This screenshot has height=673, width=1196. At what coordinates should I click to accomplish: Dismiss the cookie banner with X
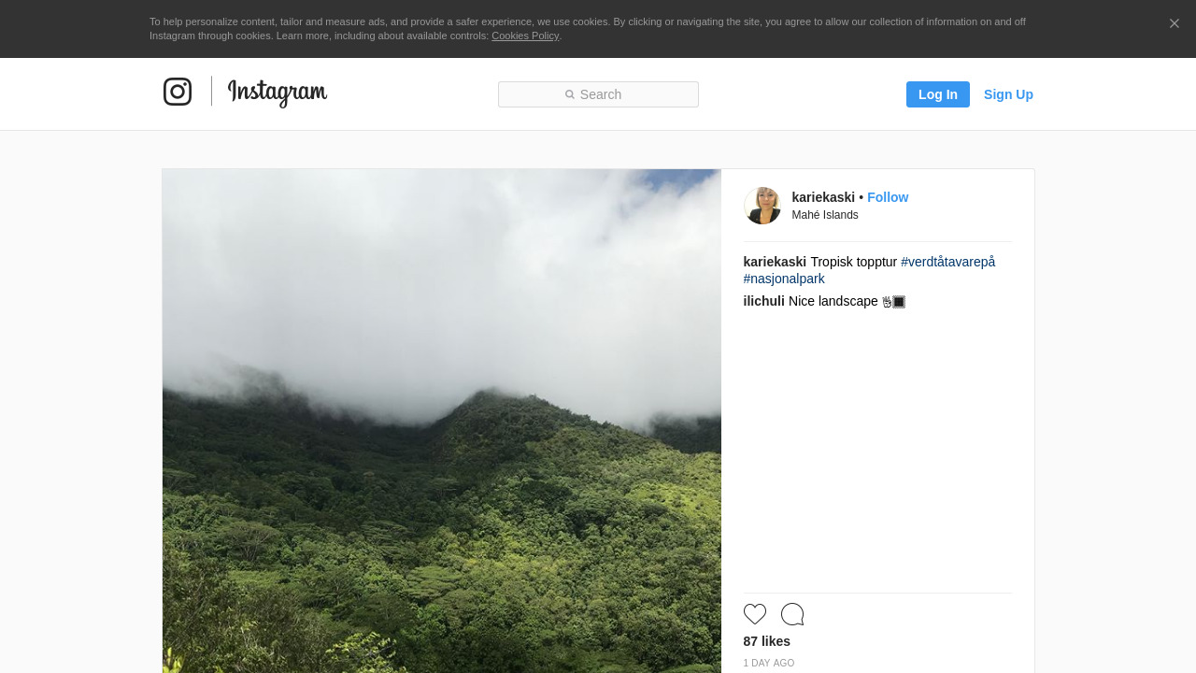coord(1175,23)
